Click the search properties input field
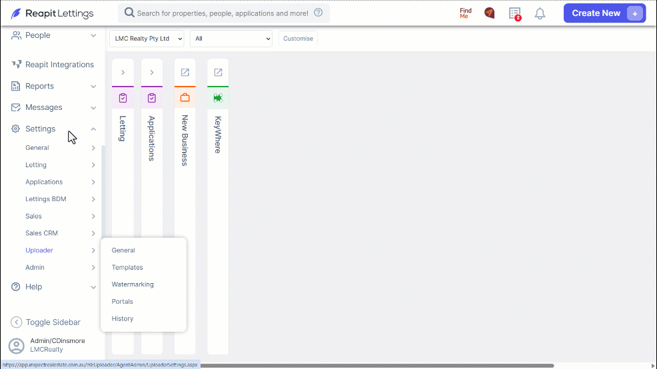Image resolution: width=657 pixels, height=369 pixels. tap(223, 13)
